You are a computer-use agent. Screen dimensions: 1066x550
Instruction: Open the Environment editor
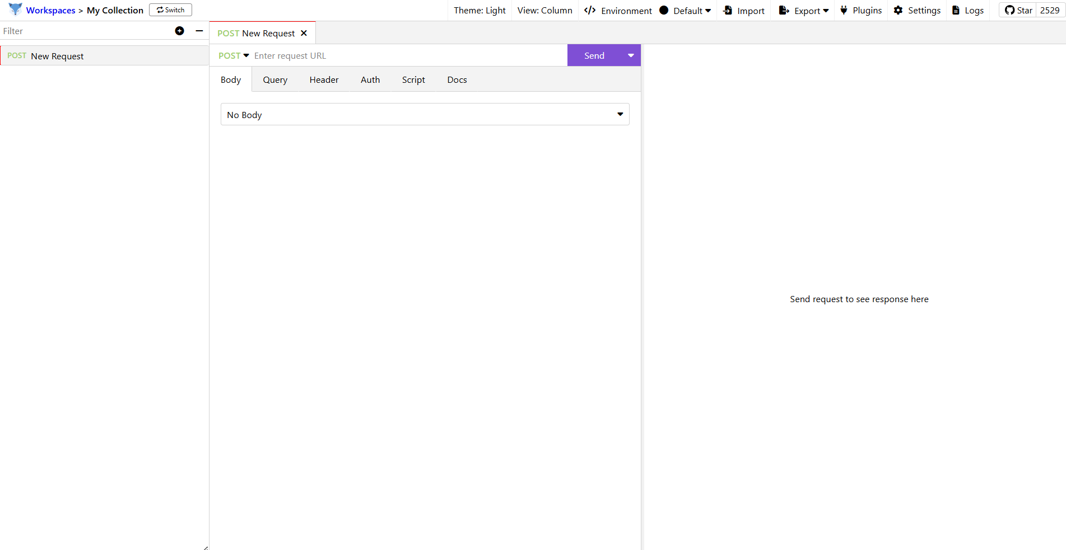(618, 11)
